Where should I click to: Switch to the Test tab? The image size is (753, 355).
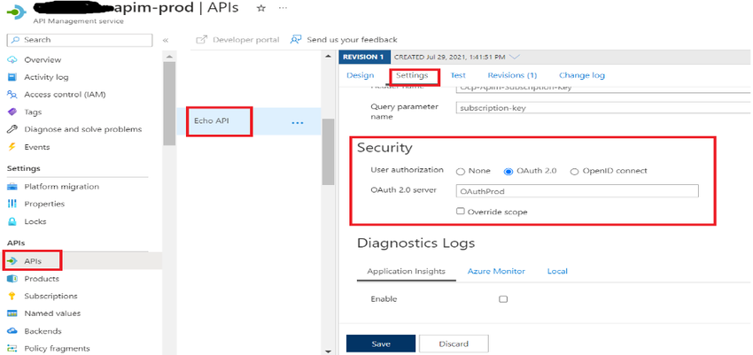[458, 75]
